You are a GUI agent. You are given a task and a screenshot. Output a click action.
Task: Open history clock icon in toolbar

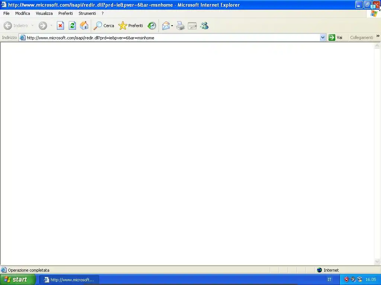coord(152,26)
